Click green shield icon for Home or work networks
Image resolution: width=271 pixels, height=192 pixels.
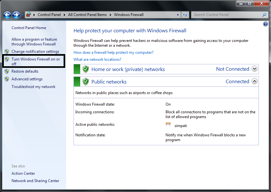pos(86,69)
